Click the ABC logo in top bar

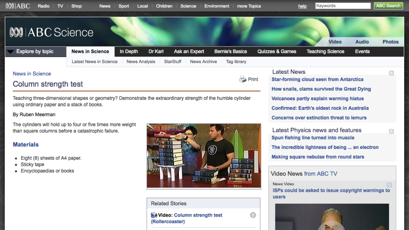pyautogui.click(x=18, y=6)
